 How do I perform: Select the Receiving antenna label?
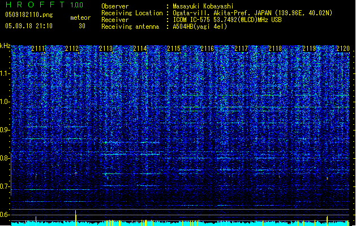tap(130, 27)
